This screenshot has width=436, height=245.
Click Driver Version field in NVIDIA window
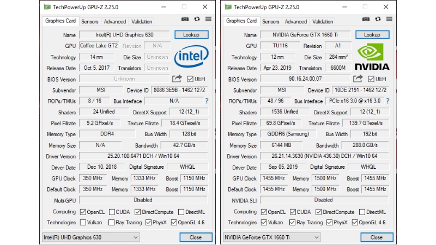[324, 156]
